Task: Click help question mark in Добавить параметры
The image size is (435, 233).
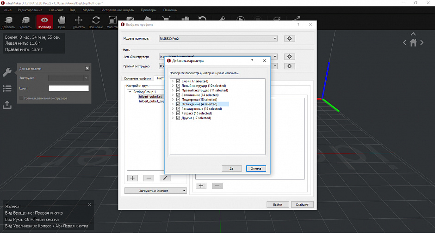Action: click(x=252, y=60)
